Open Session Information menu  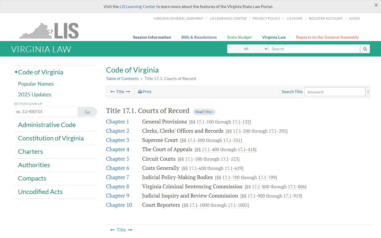[152, 37]
